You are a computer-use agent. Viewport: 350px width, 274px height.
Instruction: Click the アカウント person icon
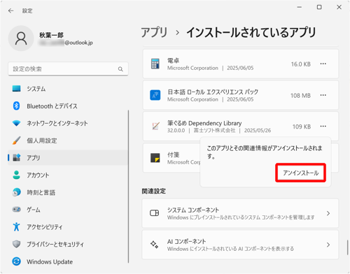[16, 175]
